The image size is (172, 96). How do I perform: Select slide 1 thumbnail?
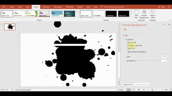[10, 27]
